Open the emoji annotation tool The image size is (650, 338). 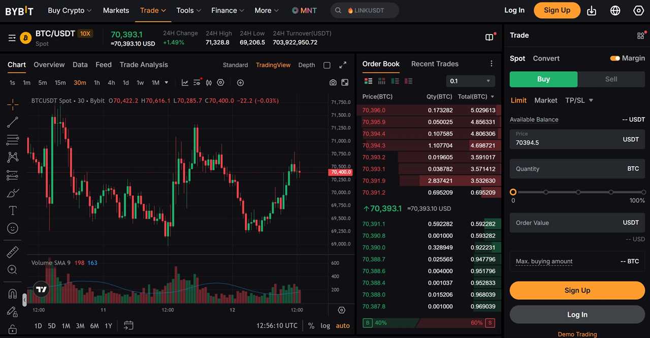pyautogui.click(x=12, y=228)
